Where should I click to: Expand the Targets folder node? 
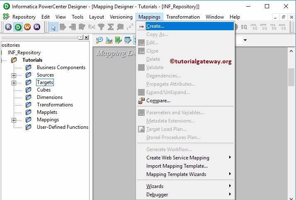tap(14, 83)
